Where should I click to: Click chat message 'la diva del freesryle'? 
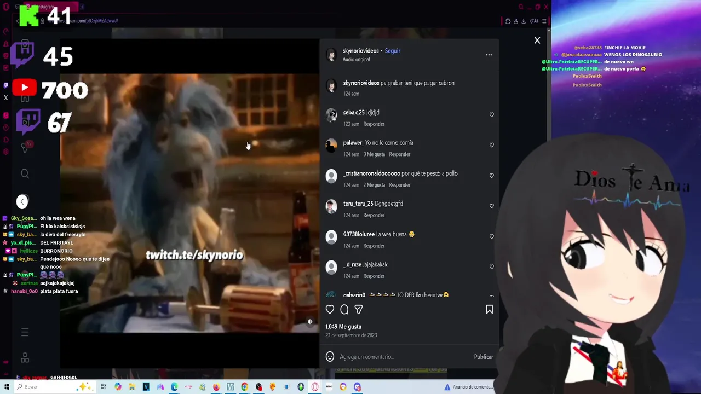tap(62, 235)
